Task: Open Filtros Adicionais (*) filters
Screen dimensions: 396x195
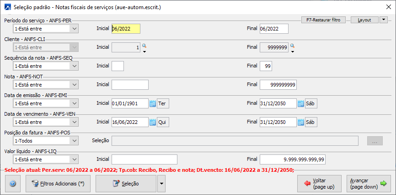Action: [x=58, y=184]
